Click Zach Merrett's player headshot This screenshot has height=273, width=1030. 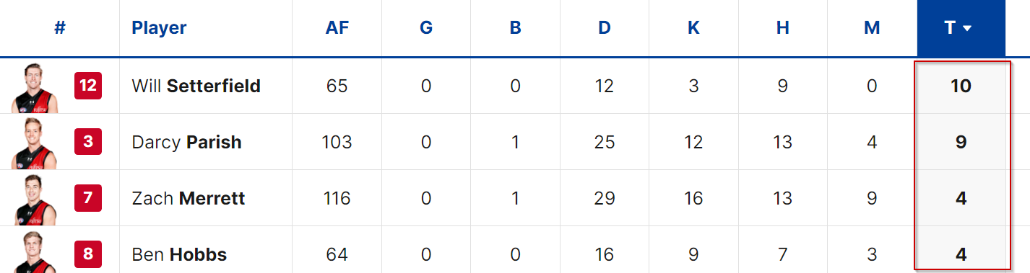tap(35, 199)
